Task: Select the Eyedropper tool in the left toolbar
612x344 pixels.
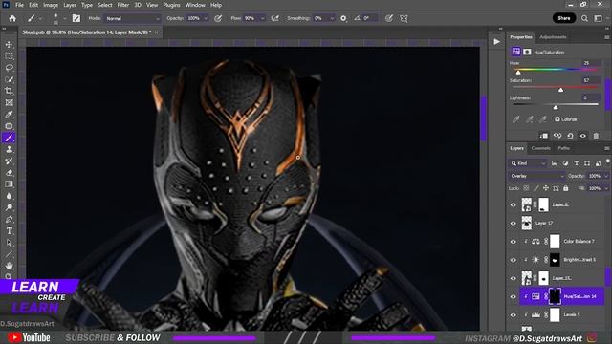Action: tap(9, 115)
